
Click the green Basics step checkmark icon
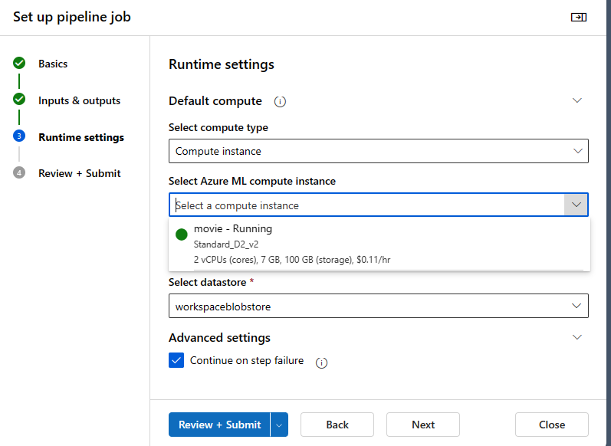19,64
